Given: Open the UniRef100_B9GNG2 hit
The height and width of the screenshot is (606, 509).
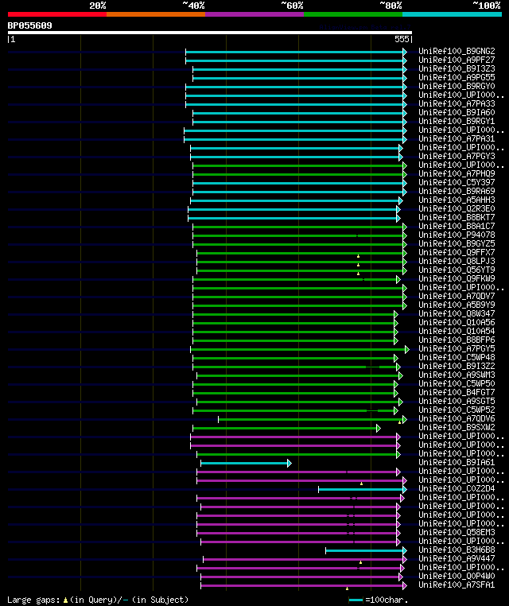Looking at the screenshot, I should point(457,51).
